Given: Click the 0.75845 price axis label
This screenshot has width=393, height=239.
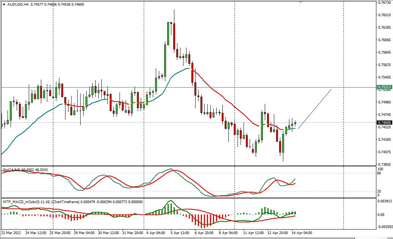Looking at the screenshot, I should (385, 52).
